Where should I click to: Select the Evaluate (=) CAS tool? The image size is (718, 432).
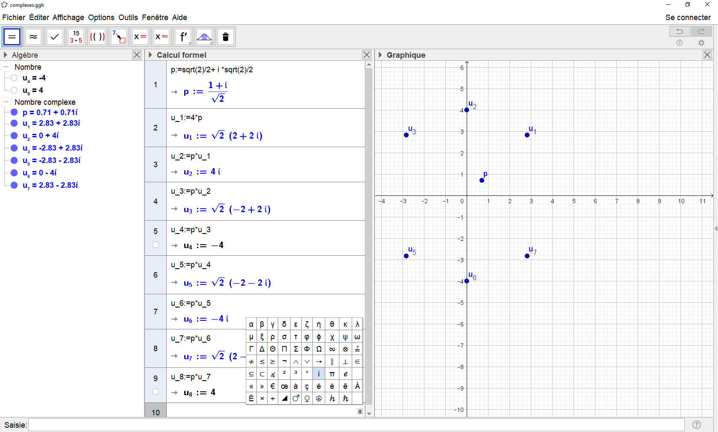tap(12, 37)
